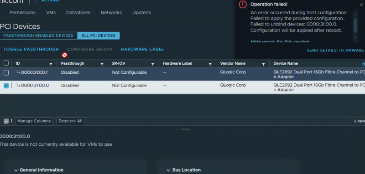Screen dimensions: 365x174
Task: Select the All PCI Devices view
Action: [98, 36]
